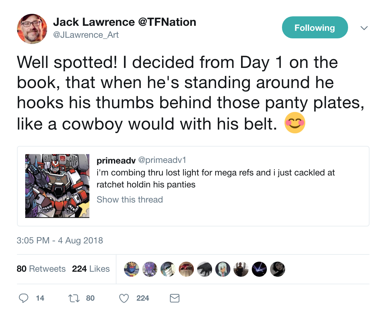This screenshot has height=317, width=389.
Task: Click the retweet arrows icon
Action: coord(74,298)
